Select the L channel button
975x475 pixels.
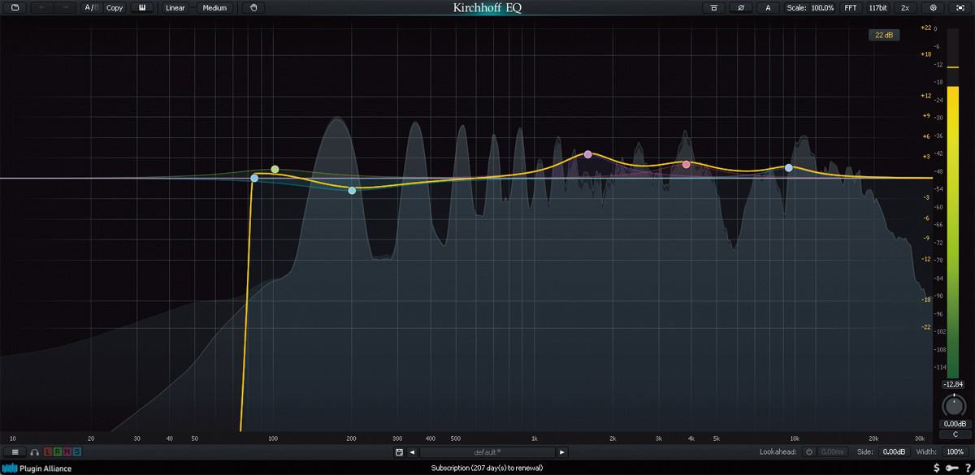click(x=48, y=451)
